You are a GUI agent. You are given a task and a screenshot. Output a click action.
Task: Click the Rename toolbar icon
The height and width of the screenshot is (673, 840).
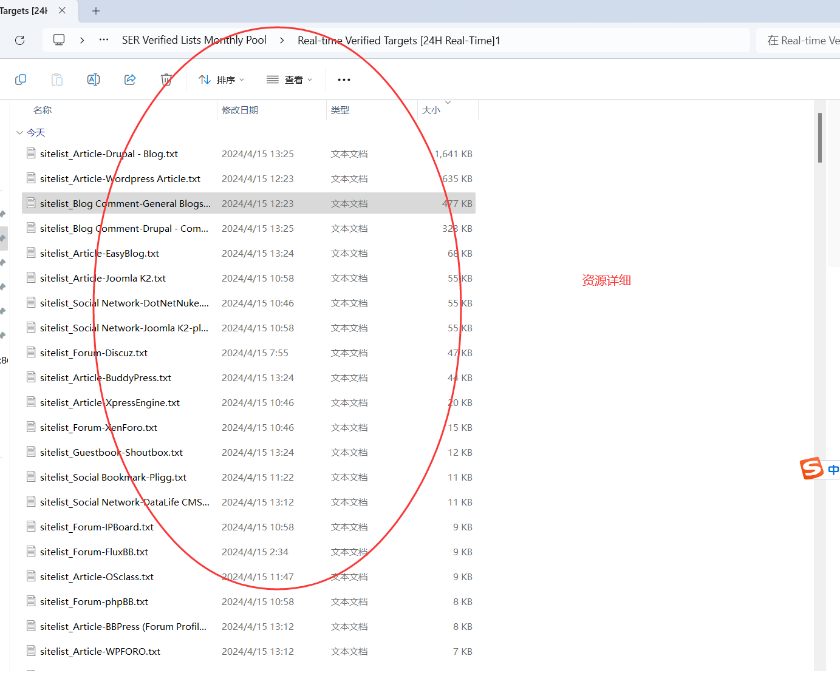[94, 79]
